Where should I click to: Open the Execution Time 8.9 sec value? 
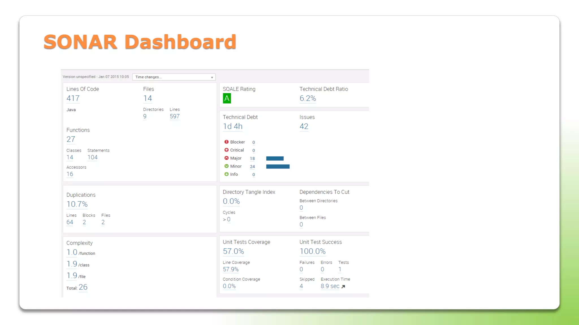point(330,286)
